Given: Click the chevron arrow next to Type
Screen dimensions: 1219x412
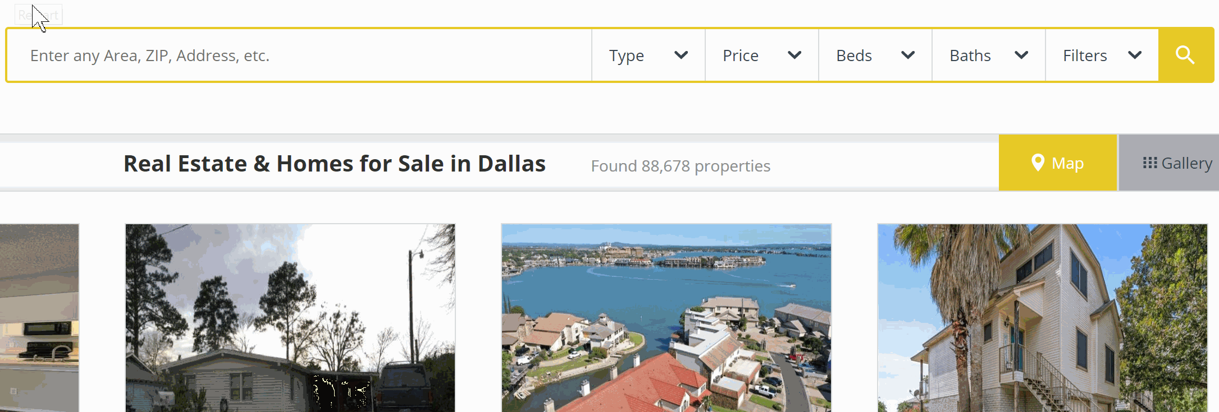Looking at the screenshot, I should pos(681,55).
